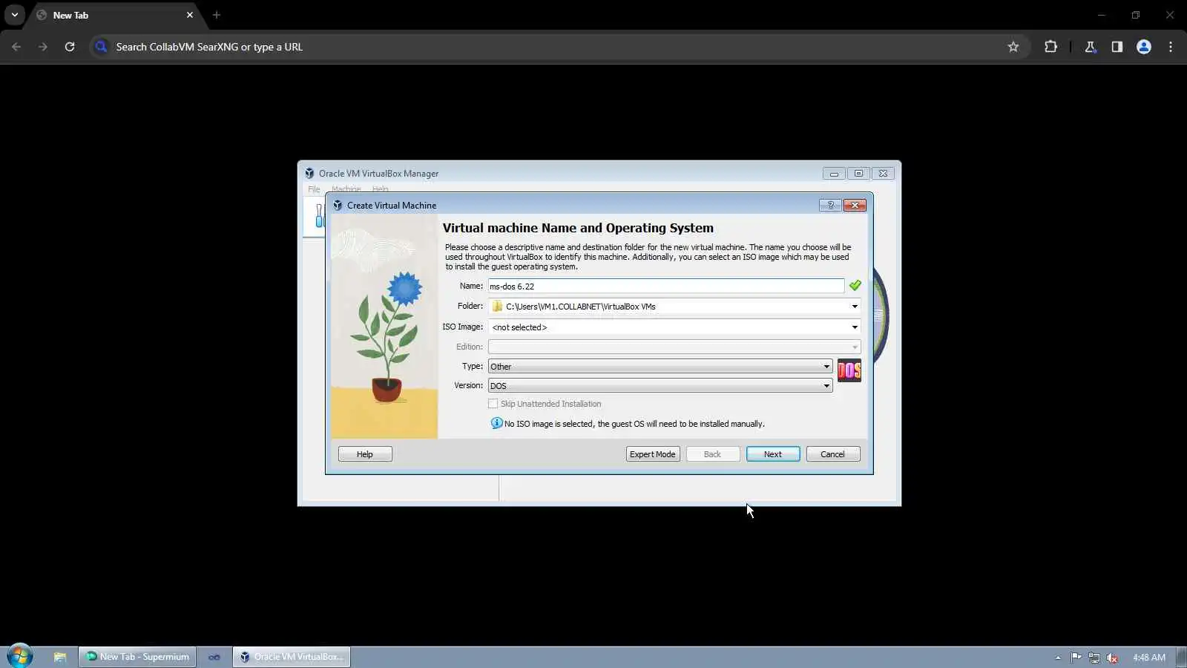The image size is (1187, 668).
Task: Click the browser forward arrow
Action: (x=43, y=47)
